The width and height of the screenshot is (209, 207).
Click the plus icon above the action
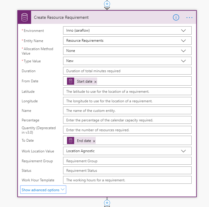click(x=107, y=4)
